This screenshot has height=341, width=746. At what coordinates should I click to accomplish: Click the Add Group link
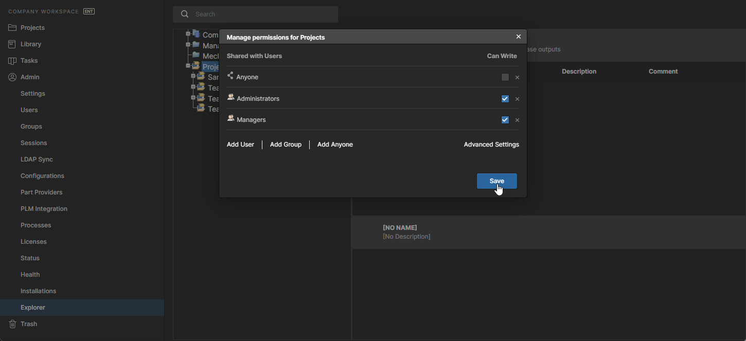tap(286, 145)
